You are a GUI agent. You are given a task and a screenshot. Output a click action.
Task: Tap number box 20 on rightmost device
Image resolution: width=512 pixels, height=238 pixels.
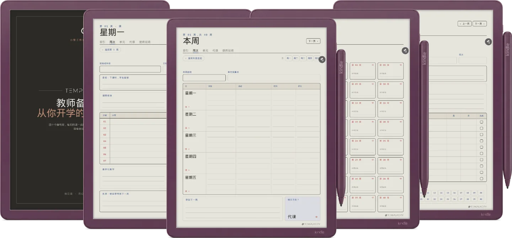(481, 193)
